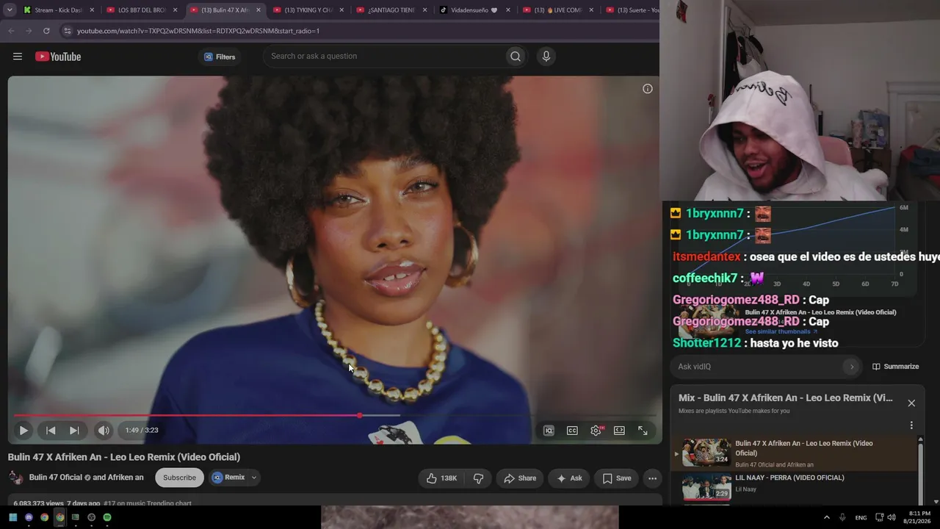940x529 pixels.
Task: Open Mix playlist options three-dot menu
Action: click(x=911, y=425)
